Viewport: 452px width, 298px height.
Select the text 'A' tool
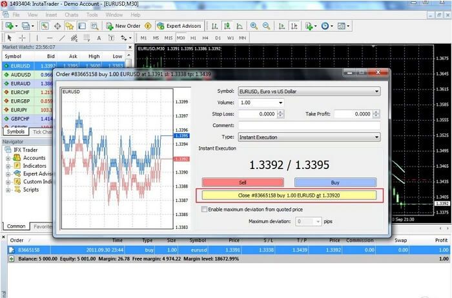(99, 37)
